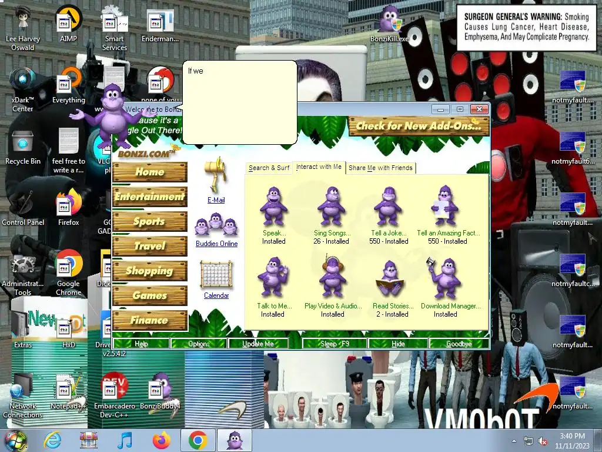Click the Home wooden sign button
The image size is (602, 452).
tap(150, 172)
